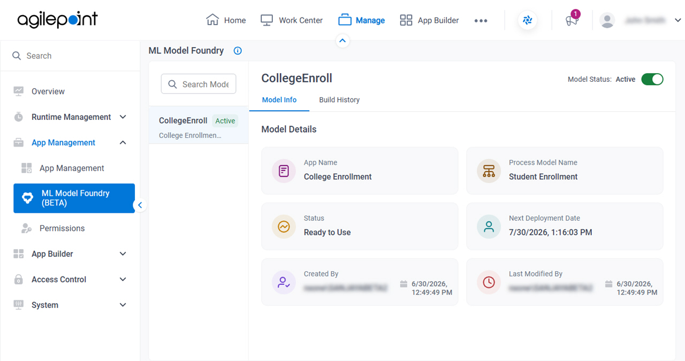Click the Runtime Management clock icon
This screenshot has width=685, height=361.
(x=19, y=117)
